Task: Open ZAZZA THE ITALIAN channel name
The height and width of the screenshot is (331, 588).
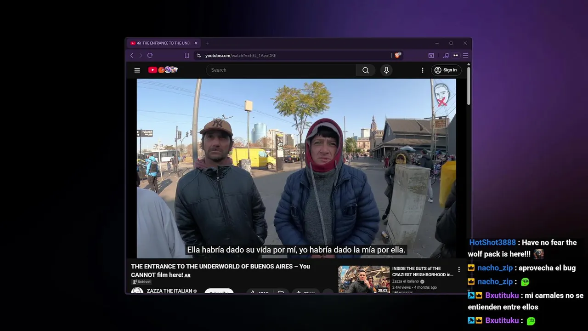Action: [169, 291]
